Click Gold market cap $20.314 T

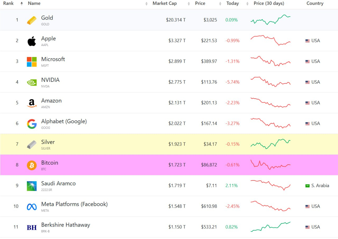[x=176, y=20]
